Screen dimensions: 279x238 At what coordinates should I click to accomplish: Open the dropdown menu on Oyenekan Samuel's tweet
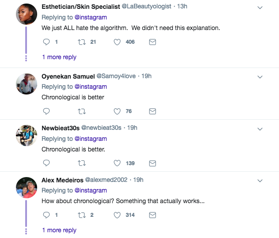(260, 76)
